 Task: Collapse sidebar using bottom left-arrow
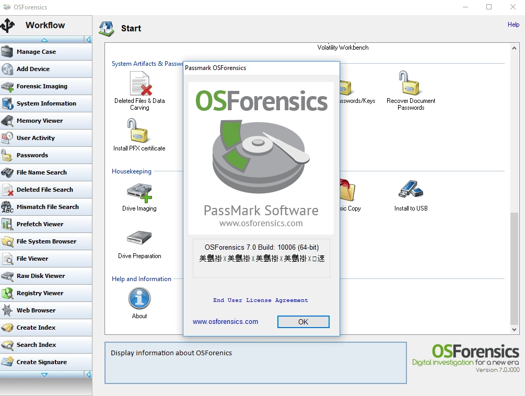[x=88, y=375]
